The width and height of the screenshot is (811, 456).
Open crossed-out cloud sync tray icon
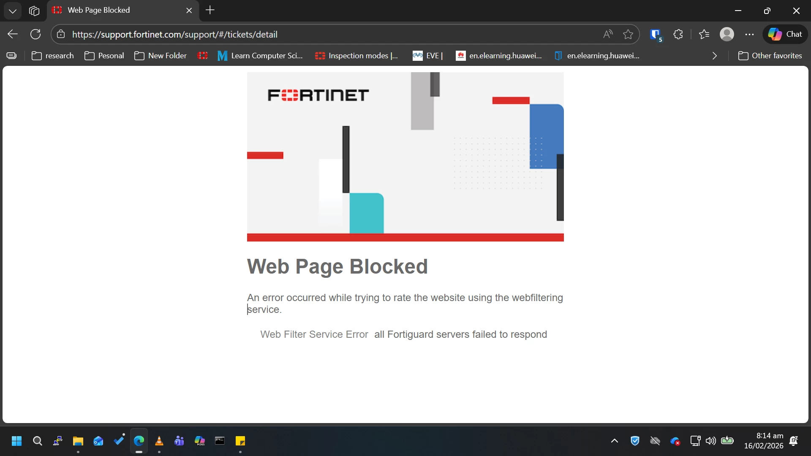tap(655, 441)
